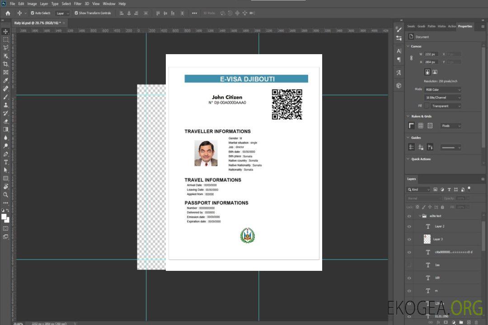Toggle the Auto-Select checkbox

click(33, 13)
